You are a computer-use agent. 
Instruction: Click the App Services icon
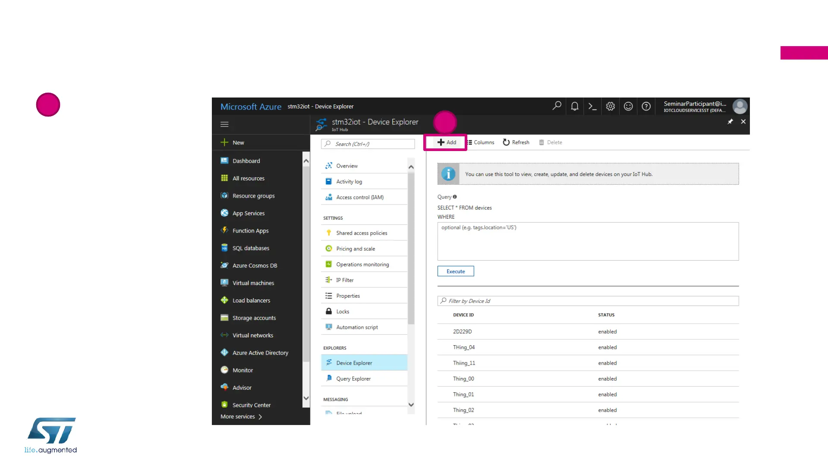(224, 213)
